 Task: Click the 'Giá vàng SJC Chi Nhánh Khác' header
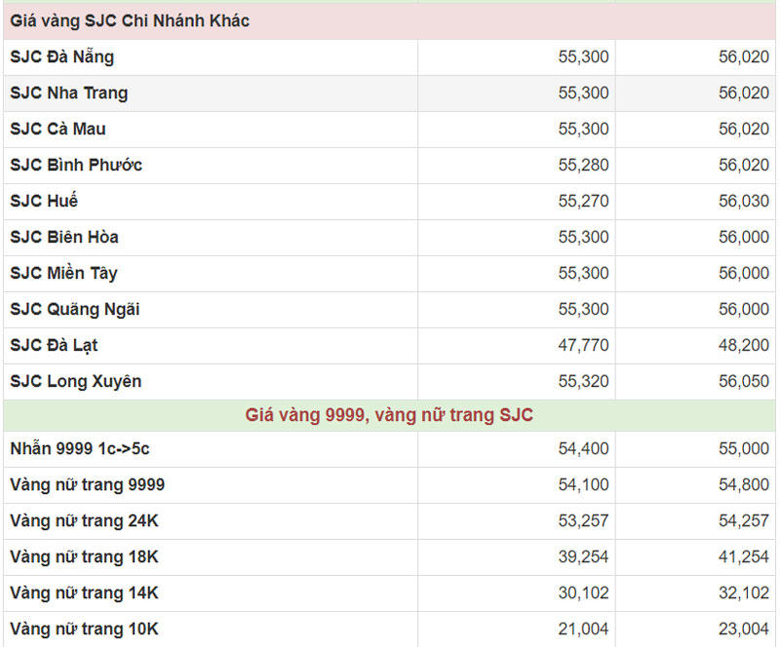[x=130, y=20]
